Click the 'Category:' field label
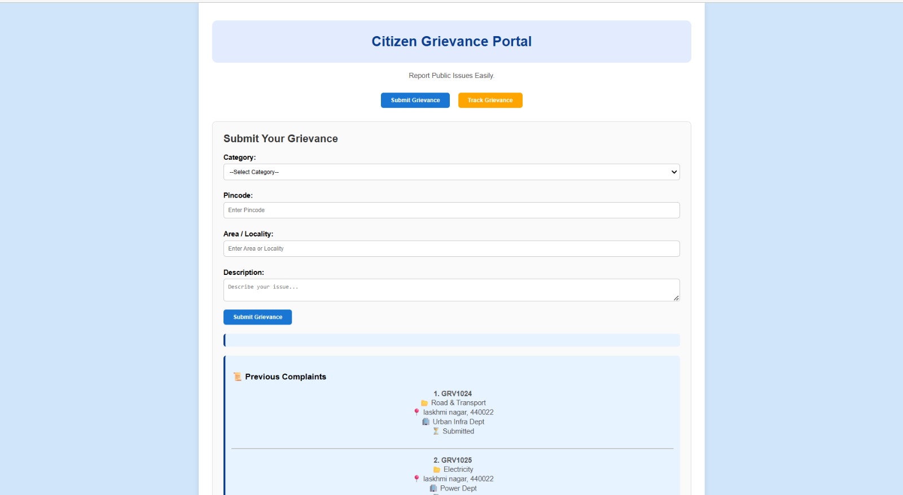 239,157
